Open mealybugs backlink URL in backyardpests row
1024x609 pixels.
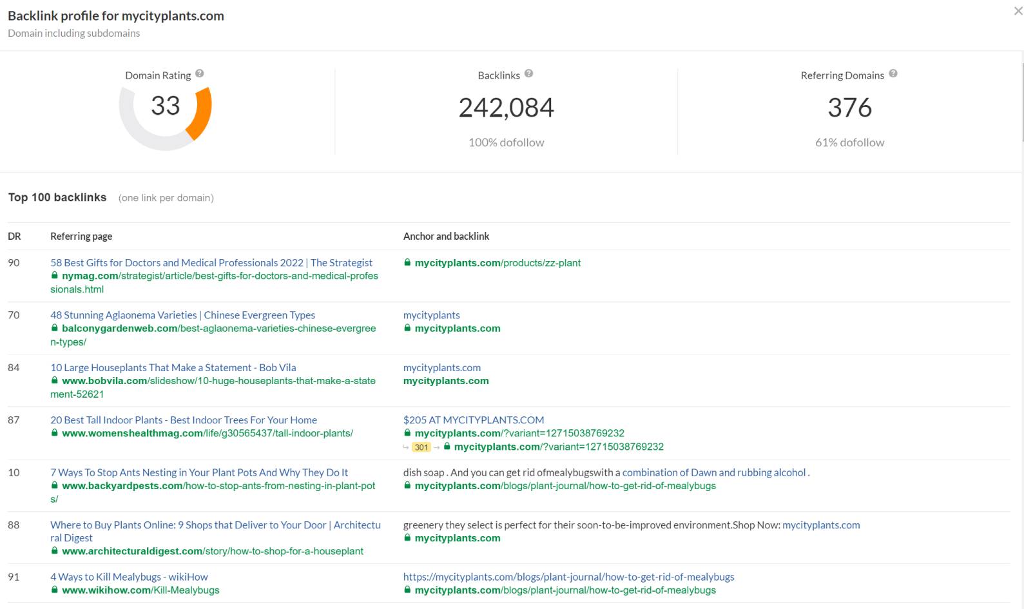[x=565, y=486]
